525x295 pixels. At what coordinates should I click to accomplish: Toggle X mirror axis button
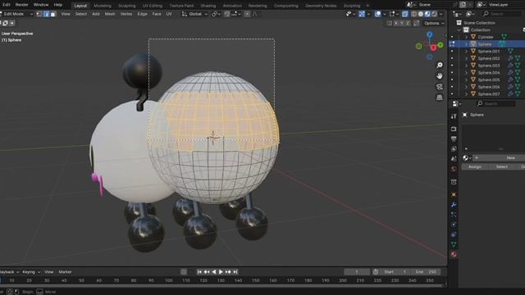396,23
